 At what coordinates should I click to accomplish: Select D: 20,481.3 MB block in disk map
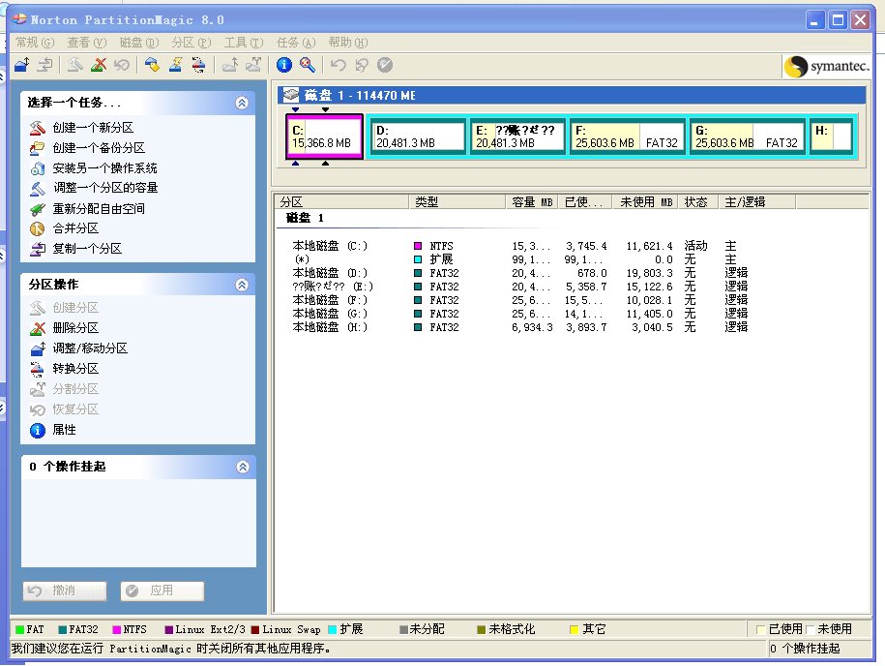point(420,136)
